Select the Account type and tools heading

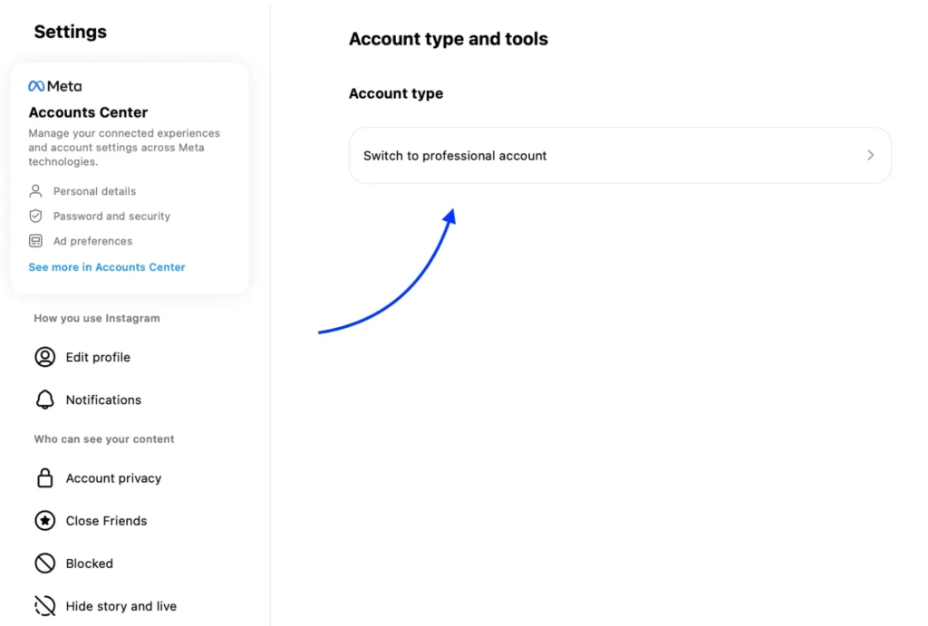(x=448, y=39)
